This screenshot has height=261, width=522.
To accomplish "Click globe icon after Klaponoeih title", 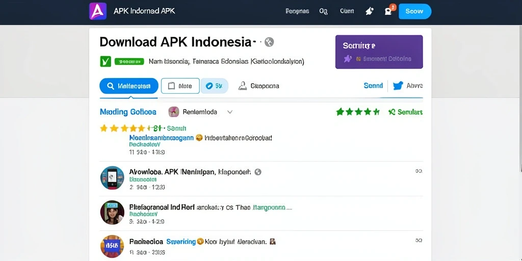I will (x=257, y=172).
